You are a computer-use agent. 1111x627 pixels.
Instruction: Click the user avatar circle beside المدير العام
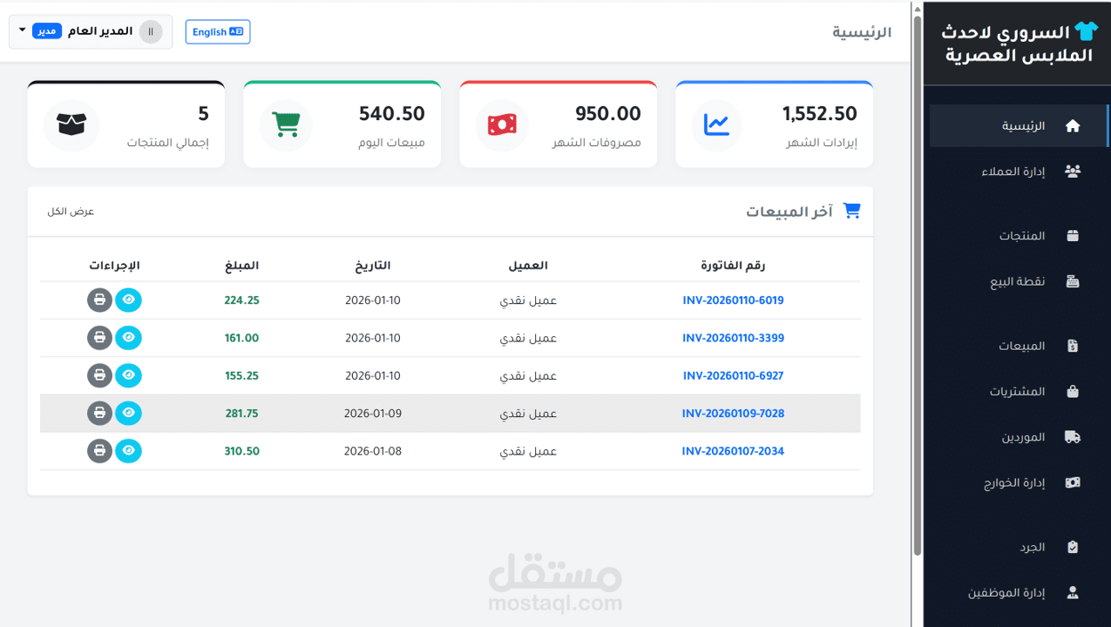[x=151, y=31]
